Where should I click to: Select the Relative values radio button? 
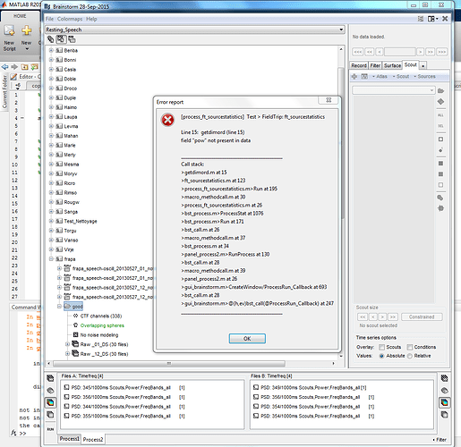tap(410, 356)
